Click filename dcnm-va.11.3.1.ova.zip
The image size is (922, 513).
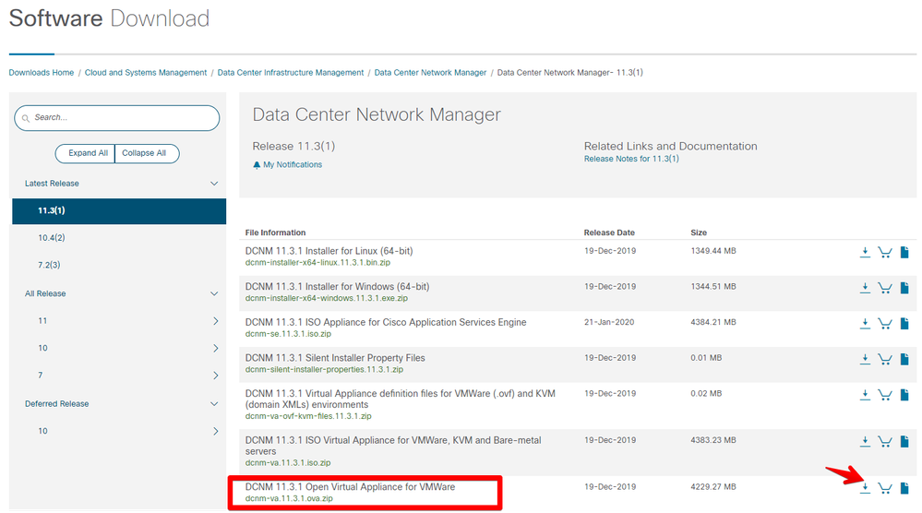pyautogui.click(x=289, y=498)
